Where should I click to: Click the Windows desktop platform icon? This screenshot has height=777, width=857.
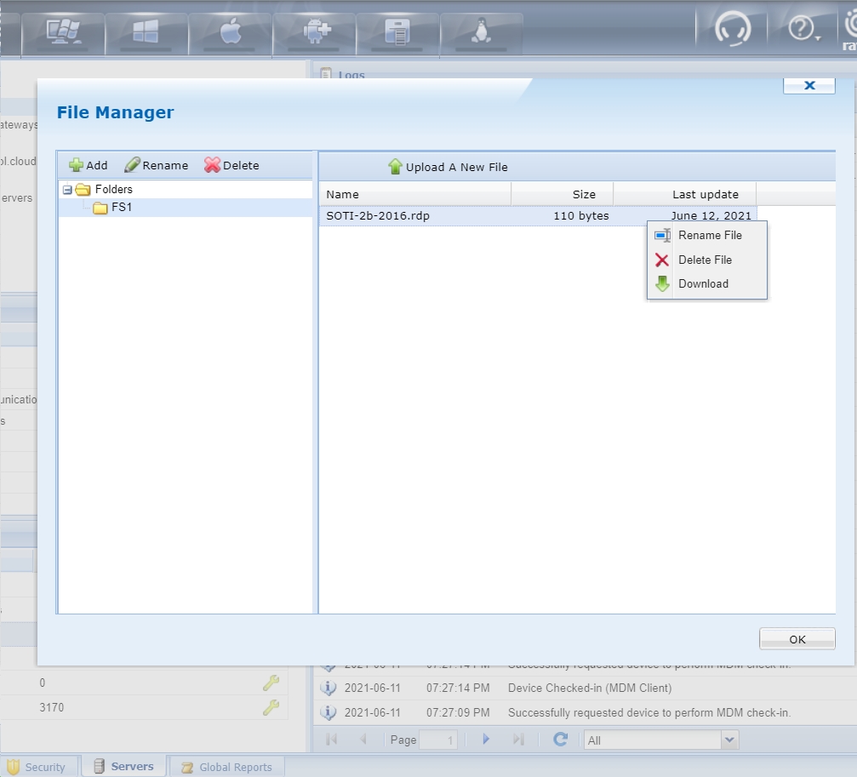pyautogui.click(x=63, y=31)
